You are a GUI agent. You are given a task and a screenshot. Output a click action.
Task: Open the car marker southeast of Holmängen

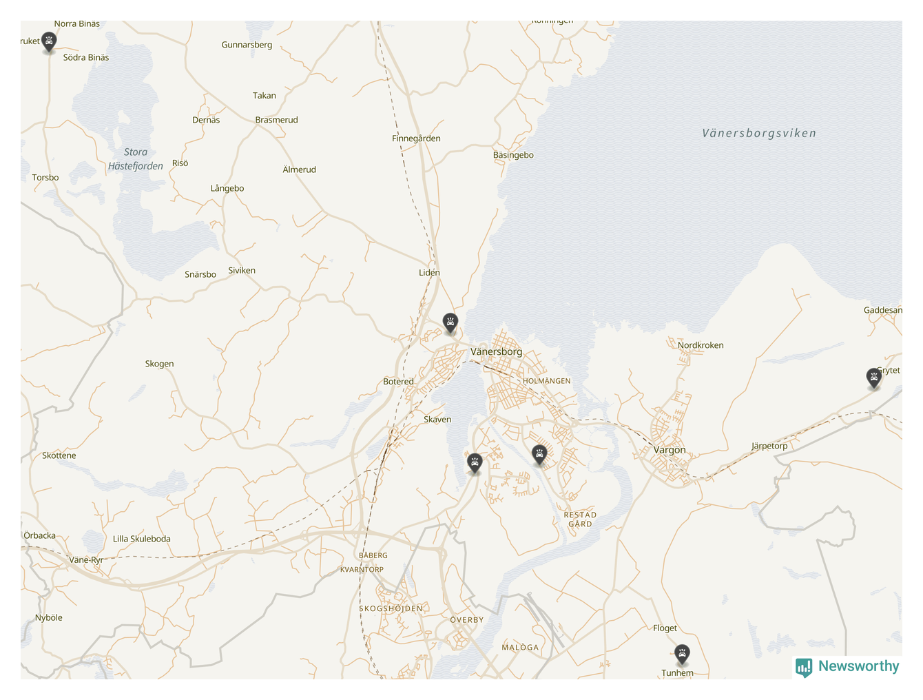(539, 454)
